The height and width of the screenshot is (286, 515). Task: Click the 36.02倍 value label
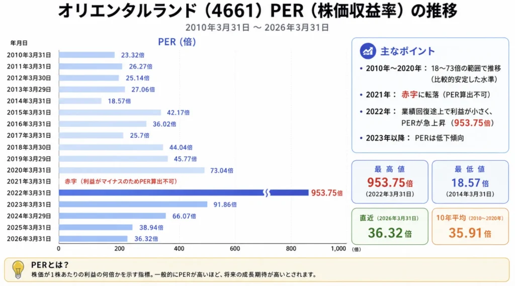[x=164, y=124]
